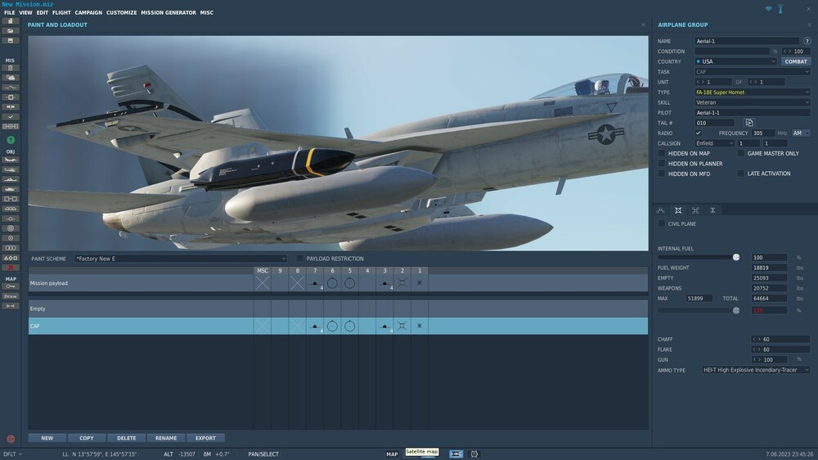Open the FLIGHT menu
The image size is (818, 460).
pos(61,12)
